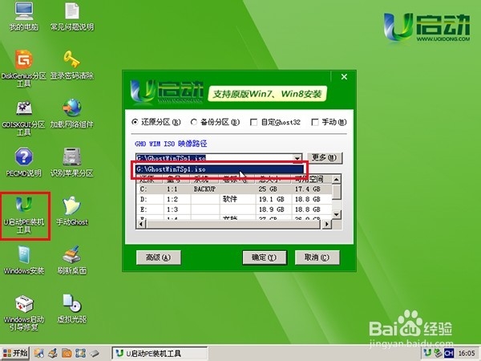Open 常见问题说明 document icon
The height and width of the screenshot is (361, 481).
[x=72, y=16]
